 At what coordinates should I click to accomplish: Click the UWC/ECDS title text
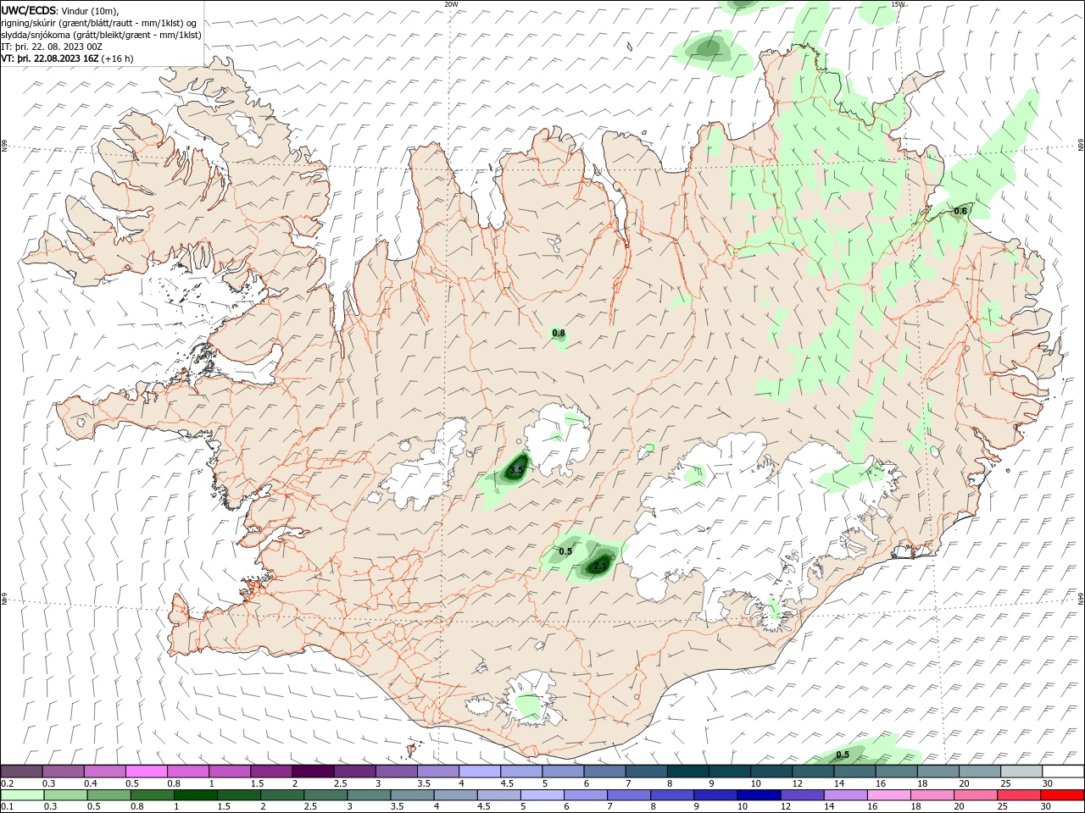tap(29, 10)
